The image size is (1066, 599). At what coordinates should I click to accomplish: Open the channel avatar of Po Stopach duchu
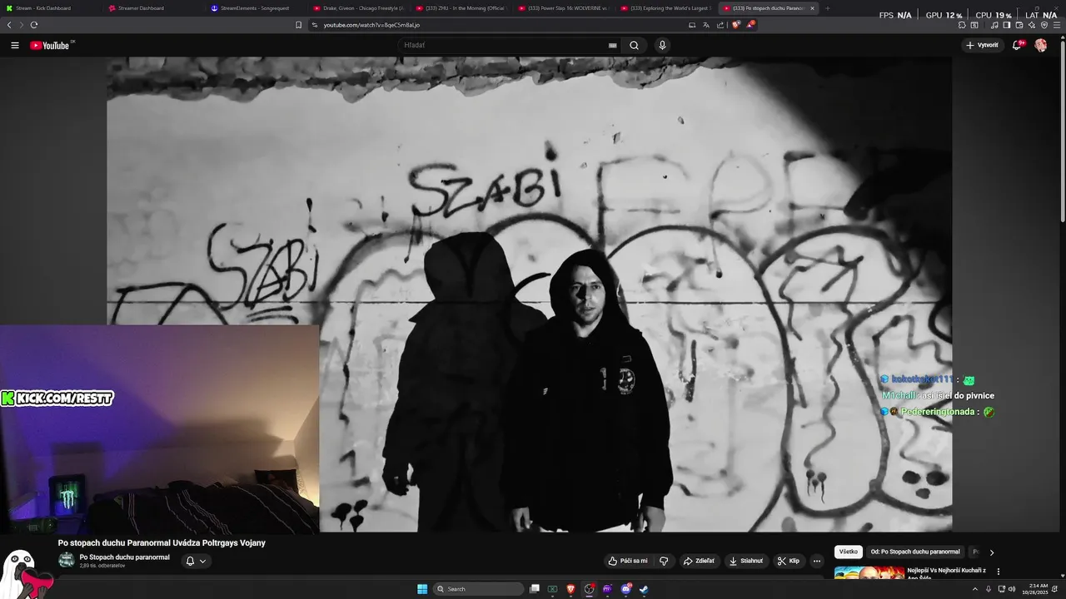[66, 560]
